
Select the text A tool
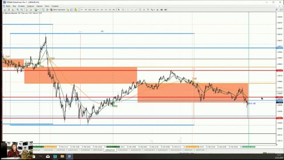pyautogui.click(x=144, y=10)
